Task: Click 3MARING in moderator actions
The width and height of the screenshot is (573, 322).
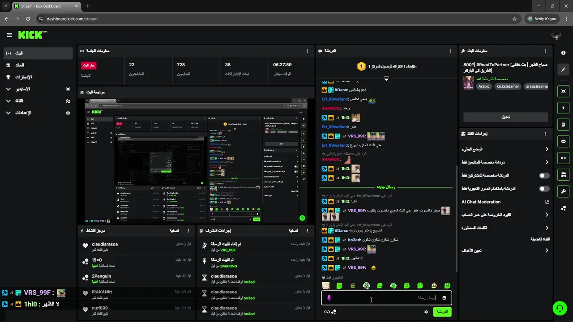Action: point(229,266)
